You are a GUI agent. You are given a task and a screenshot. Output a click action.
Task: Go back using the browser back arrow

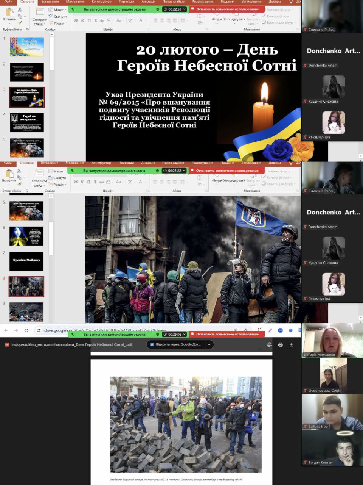pos(6,330)
